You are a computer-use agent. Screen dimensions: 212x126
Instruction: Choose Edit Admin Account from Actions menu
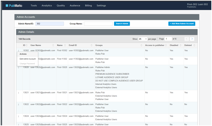click(x=28, y=59)
